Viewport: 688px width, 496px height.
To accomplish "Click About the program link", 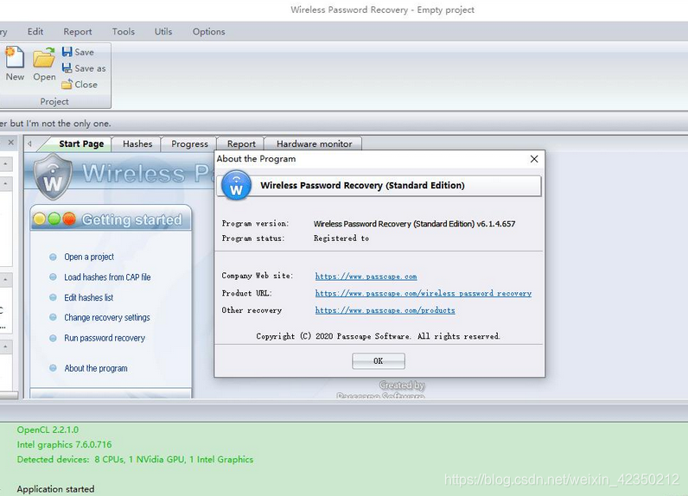I will click(x=96, y=368).
